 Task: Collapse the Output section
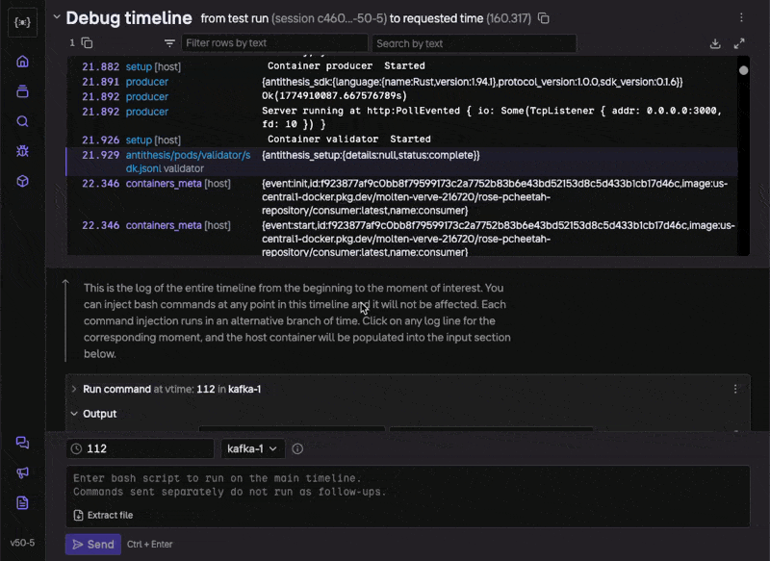74,414
